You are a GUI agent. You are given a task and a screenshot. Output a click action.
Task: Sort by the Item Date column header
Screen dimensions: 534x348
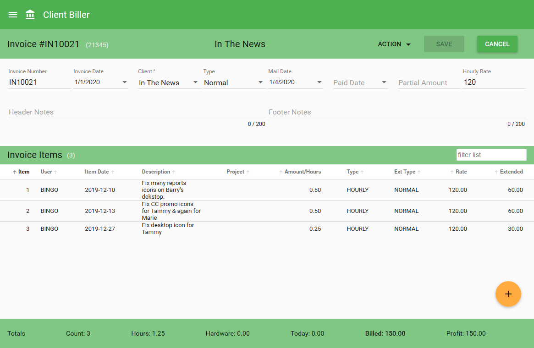[x=99, y=172]
